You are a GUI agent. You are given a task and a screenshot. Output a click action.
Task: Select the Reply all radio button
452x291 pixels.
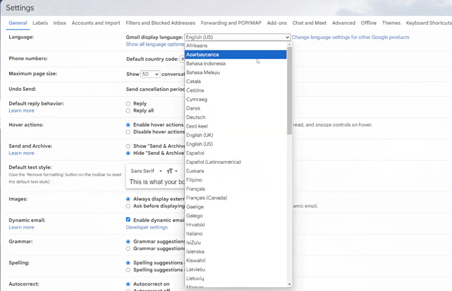point(128,111)
